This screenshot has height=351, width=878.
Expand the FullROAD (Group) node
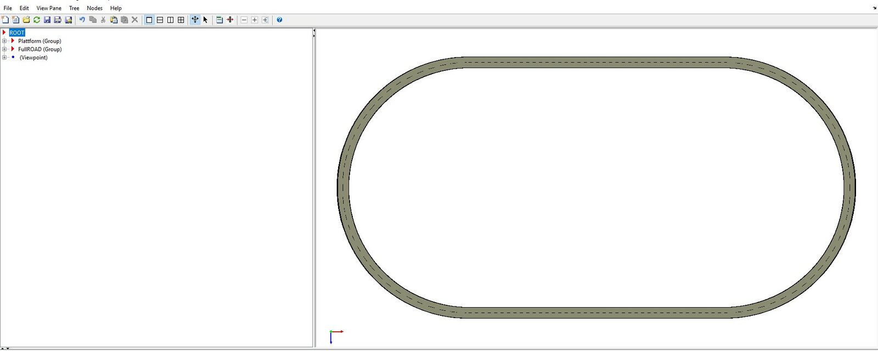pos(4,49)
